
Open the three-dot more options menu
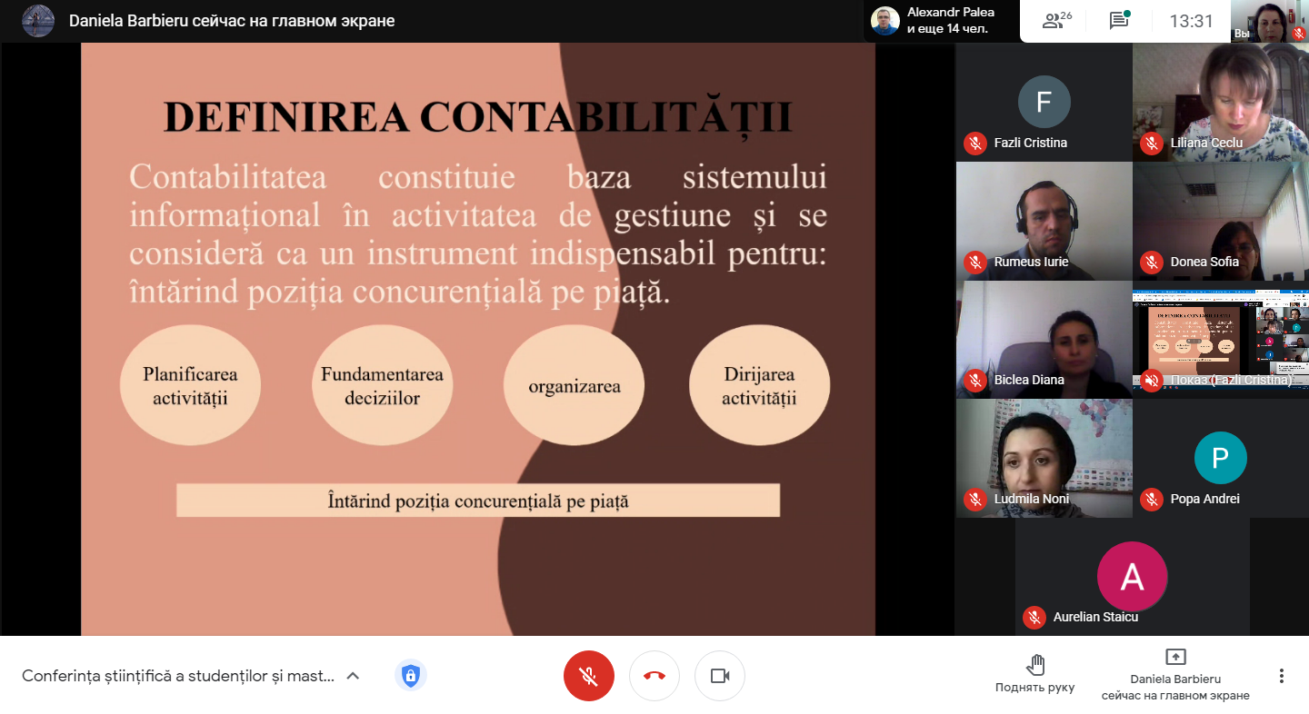click(1281, 676)
